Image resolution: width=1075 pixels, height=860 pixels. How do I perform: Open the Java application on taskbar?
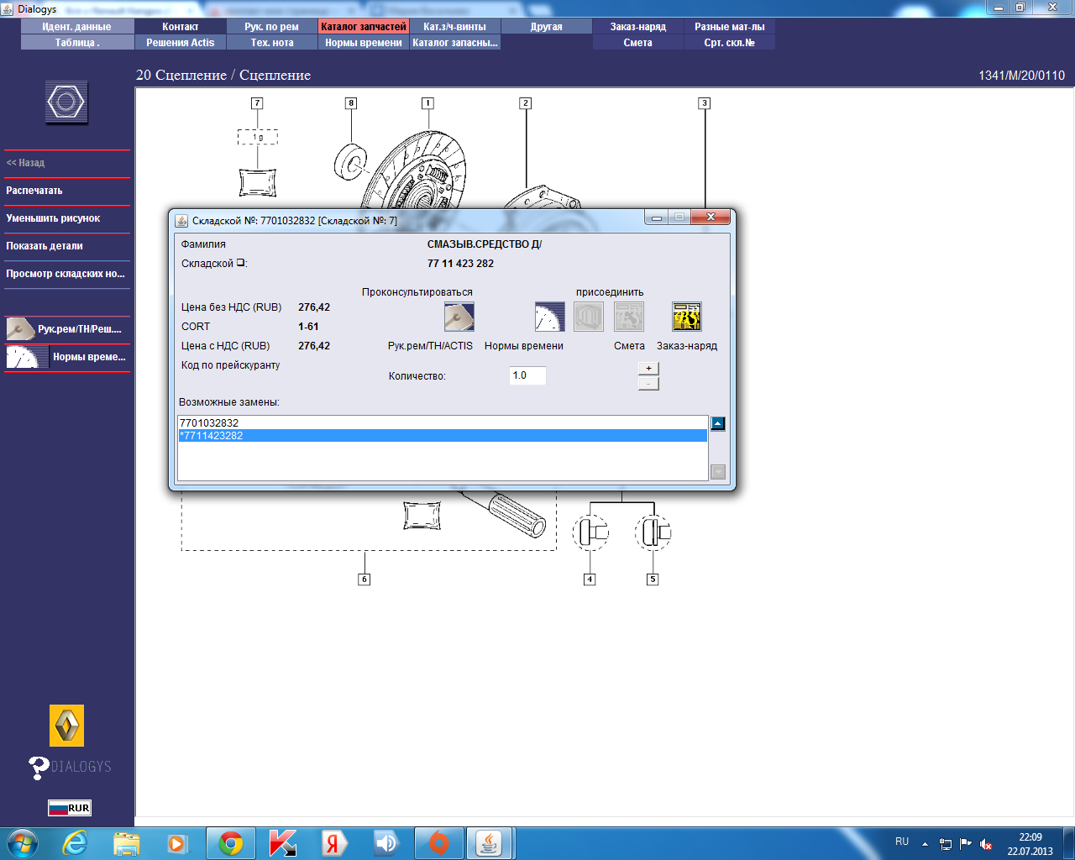pos(490,843)
